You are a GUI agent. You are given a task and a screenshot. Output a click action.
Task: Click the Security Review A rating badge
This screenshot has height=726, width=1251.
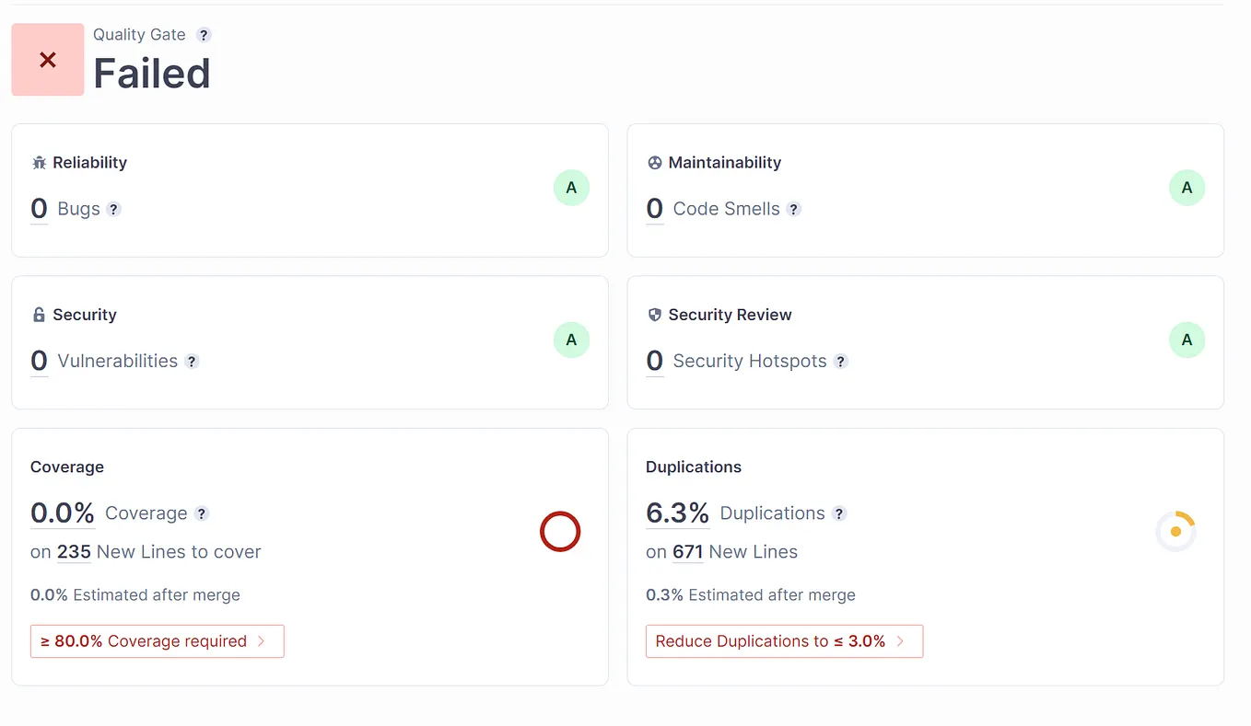[x=1187, y=340]
